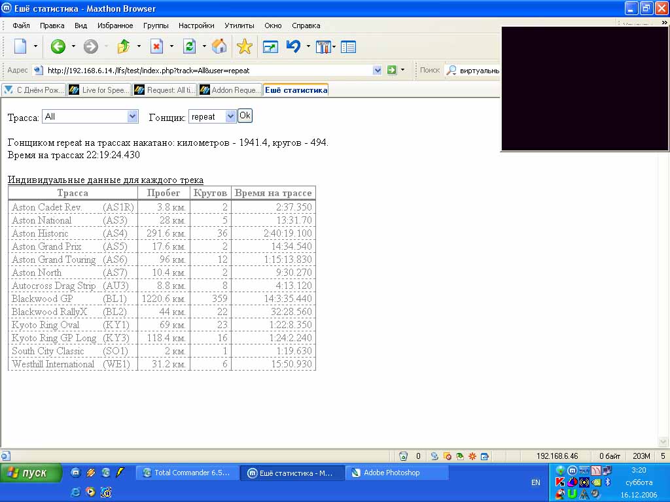Click the Ok button

point(245,116)
